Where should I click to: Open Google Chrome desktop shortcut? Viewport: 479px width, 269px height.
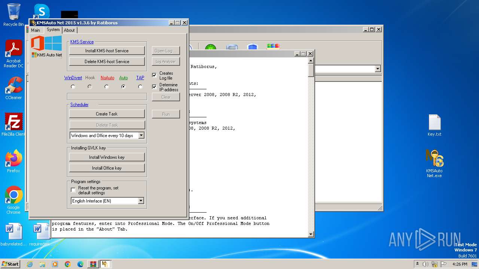[13, 200]
